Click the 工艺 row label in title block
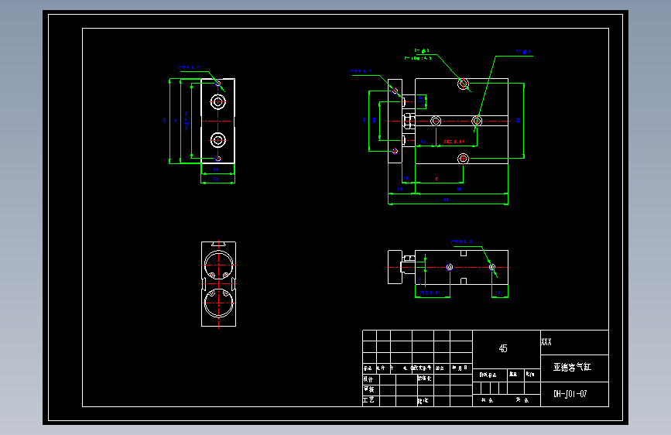The height and width of the screenshot is (435, 671). coord(368,400)
